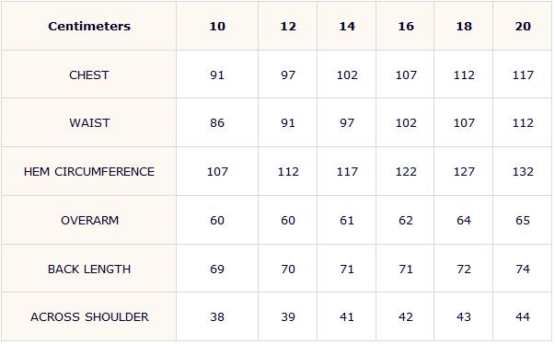The width and height of the screenshot is (555, 344).
Task: Click the CHEST row label
Action: coord(89,75)
